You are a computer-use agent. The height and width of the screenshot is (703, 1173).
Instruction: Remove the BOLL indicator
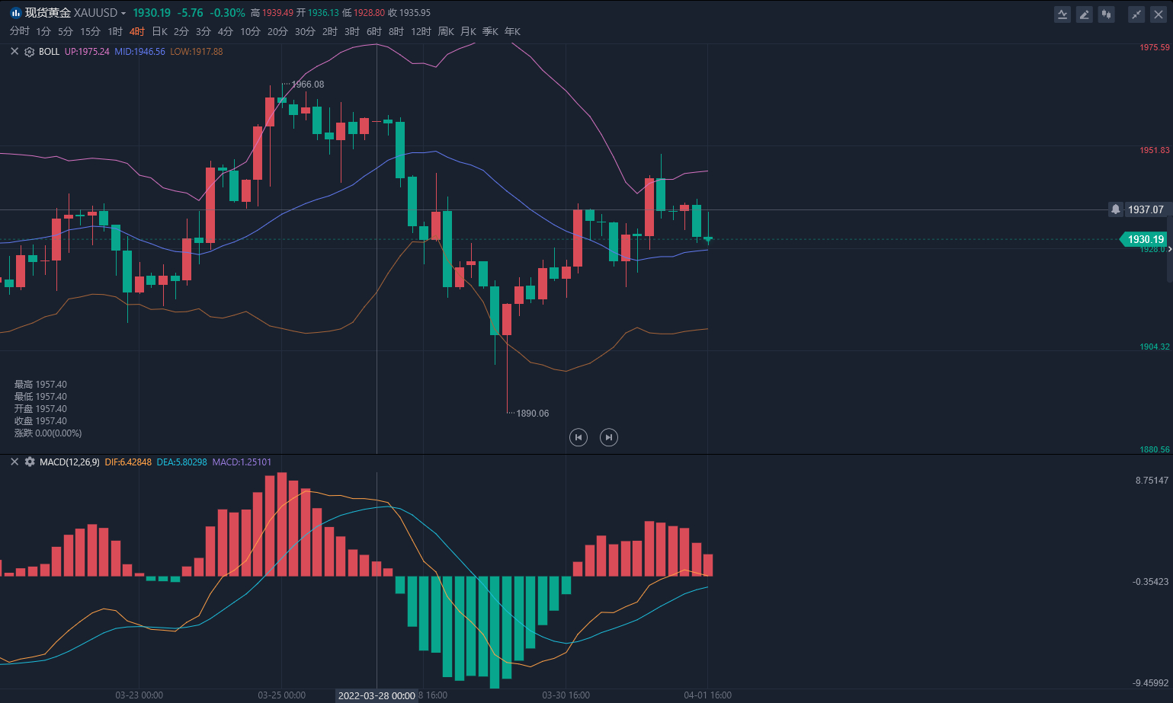(x=14, y=52)
